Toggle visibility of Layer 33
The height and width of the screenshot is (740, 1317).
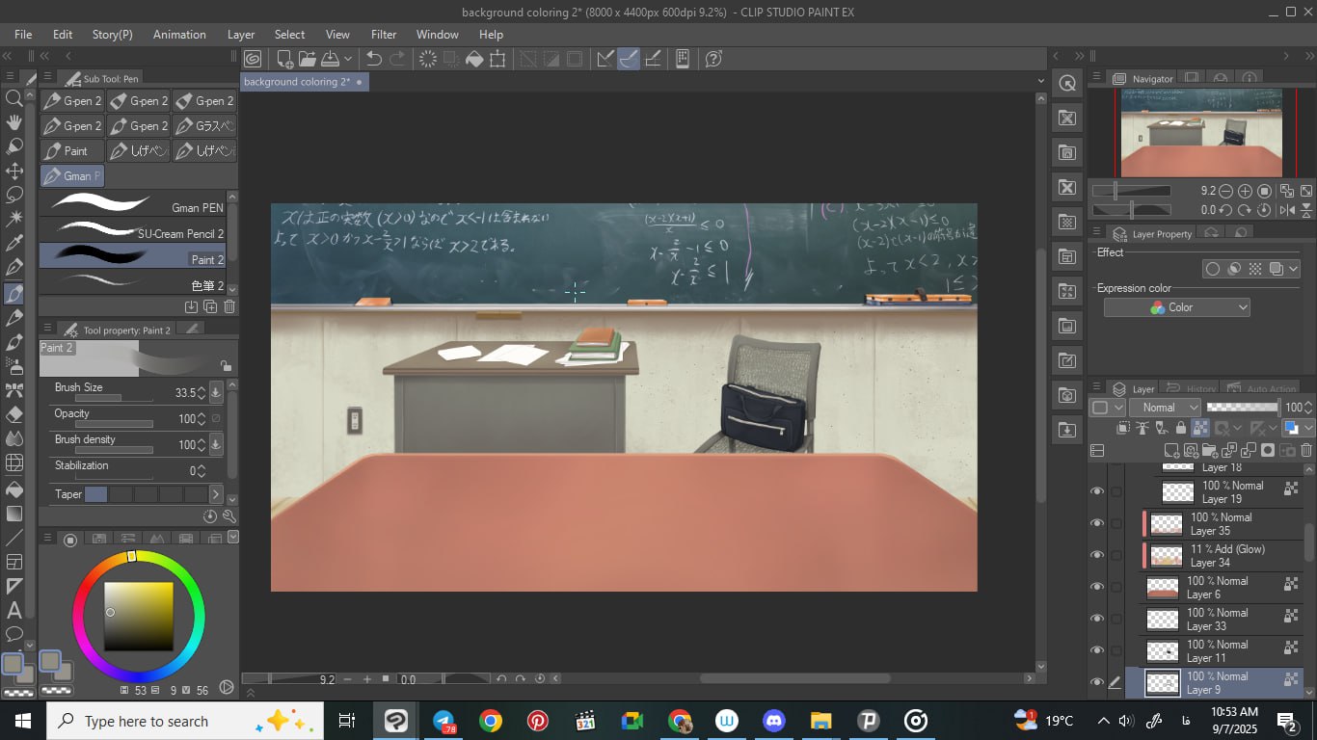tap(1096, 619)
